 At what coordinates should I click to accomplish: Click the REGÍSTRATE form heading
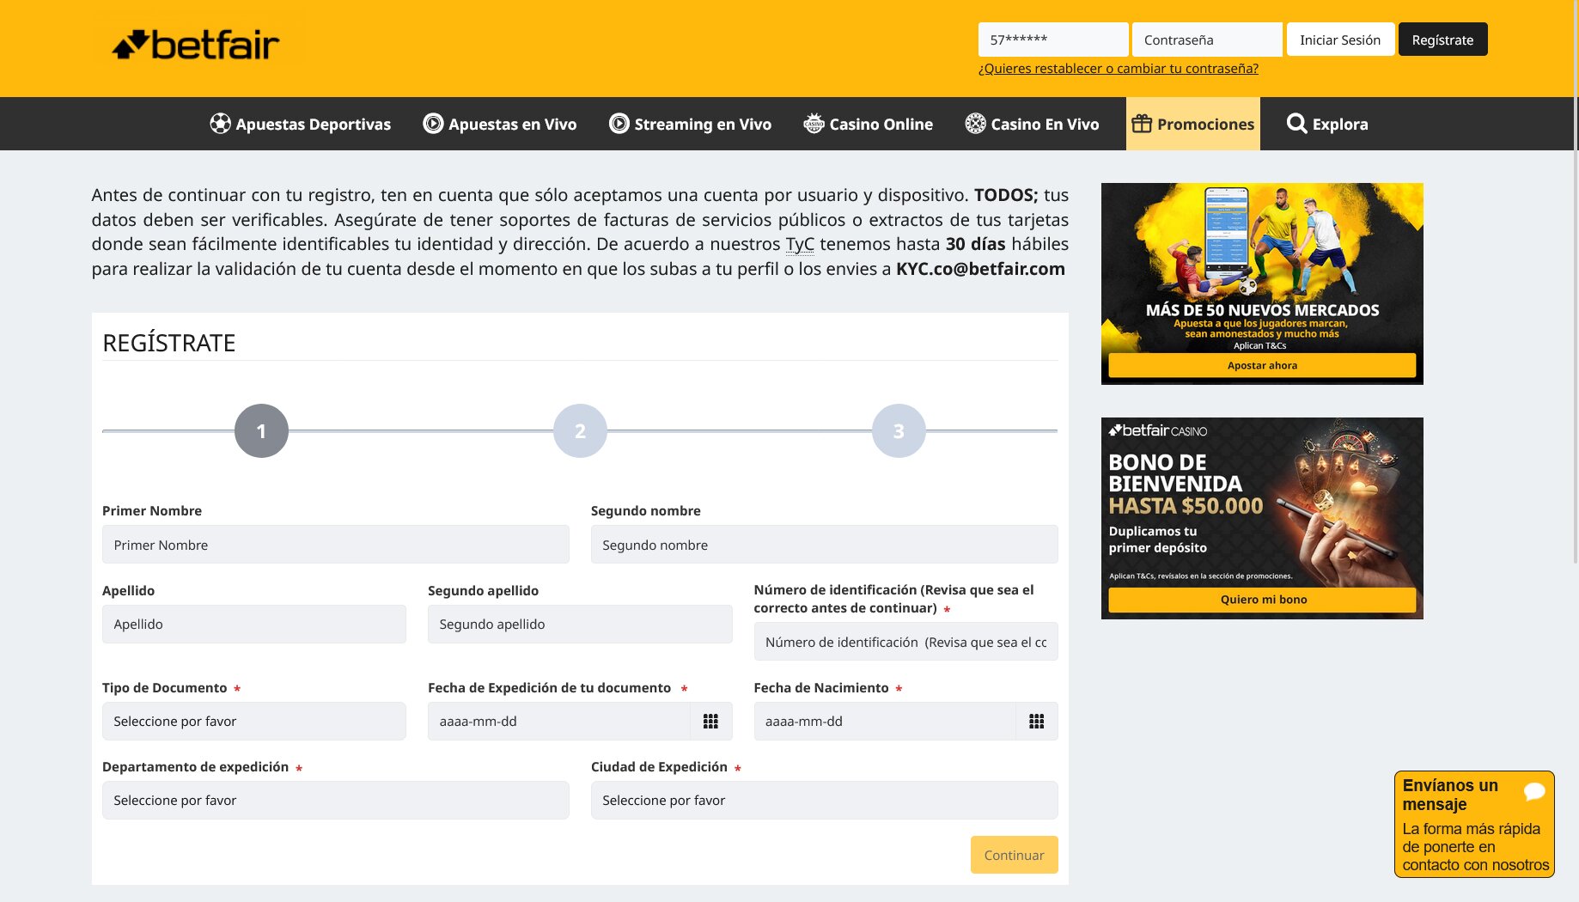(169, 343)
